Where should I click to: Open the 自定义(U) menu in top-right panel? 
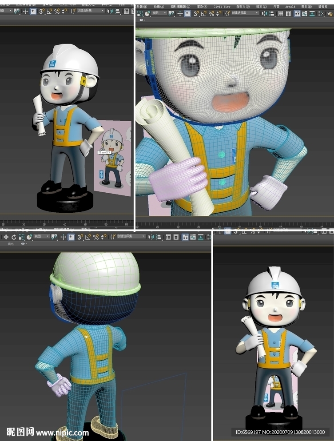pos(243,7)
